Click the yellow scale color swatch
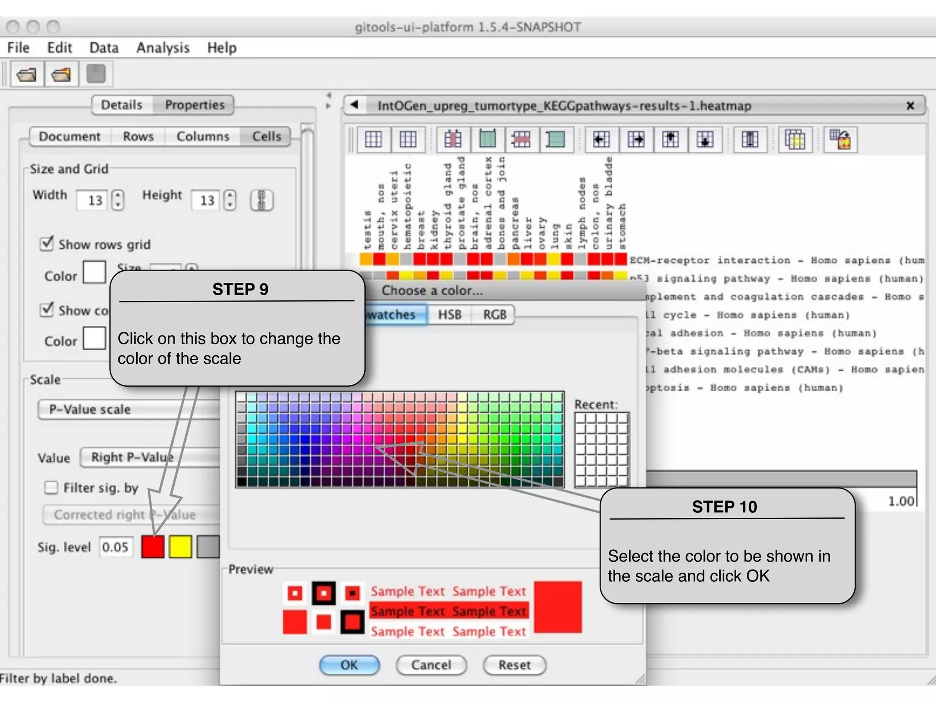This screenshot has height=702, width=936. (x=180, y=547)
